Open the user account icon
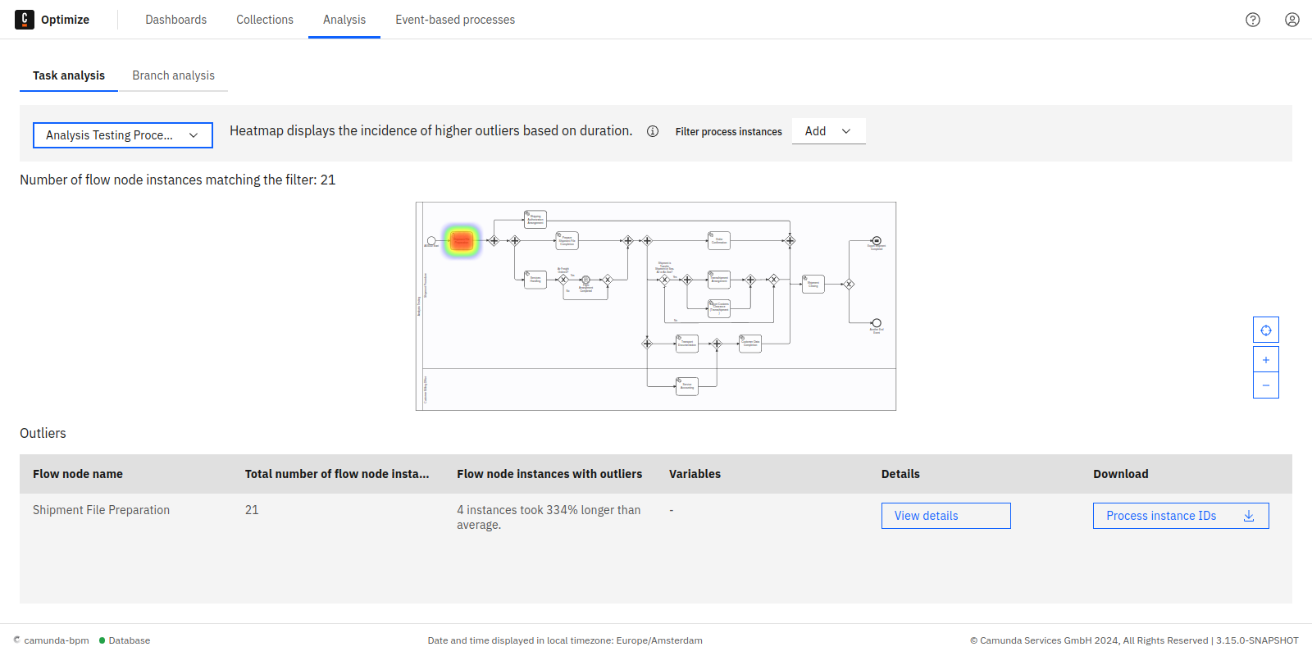Viewport: 1312px width, 656px height. 1292,20
